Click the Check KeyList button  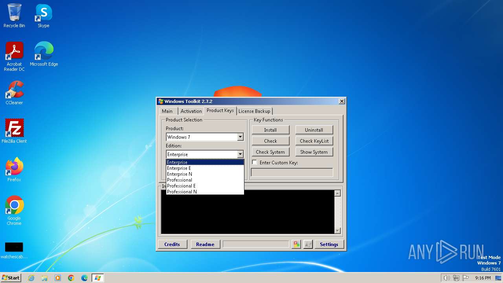(314, 141)
